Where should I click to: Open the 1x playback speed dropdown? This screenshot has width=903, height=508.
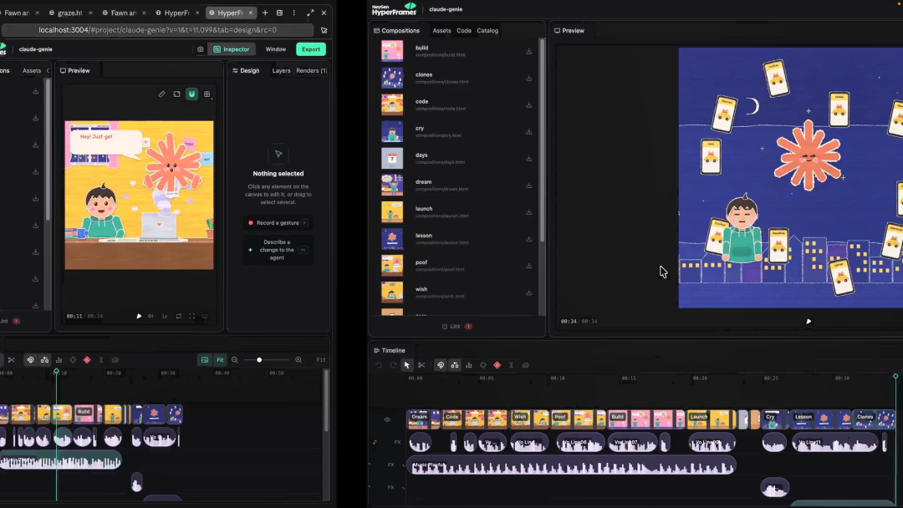[x=165, y=316]
